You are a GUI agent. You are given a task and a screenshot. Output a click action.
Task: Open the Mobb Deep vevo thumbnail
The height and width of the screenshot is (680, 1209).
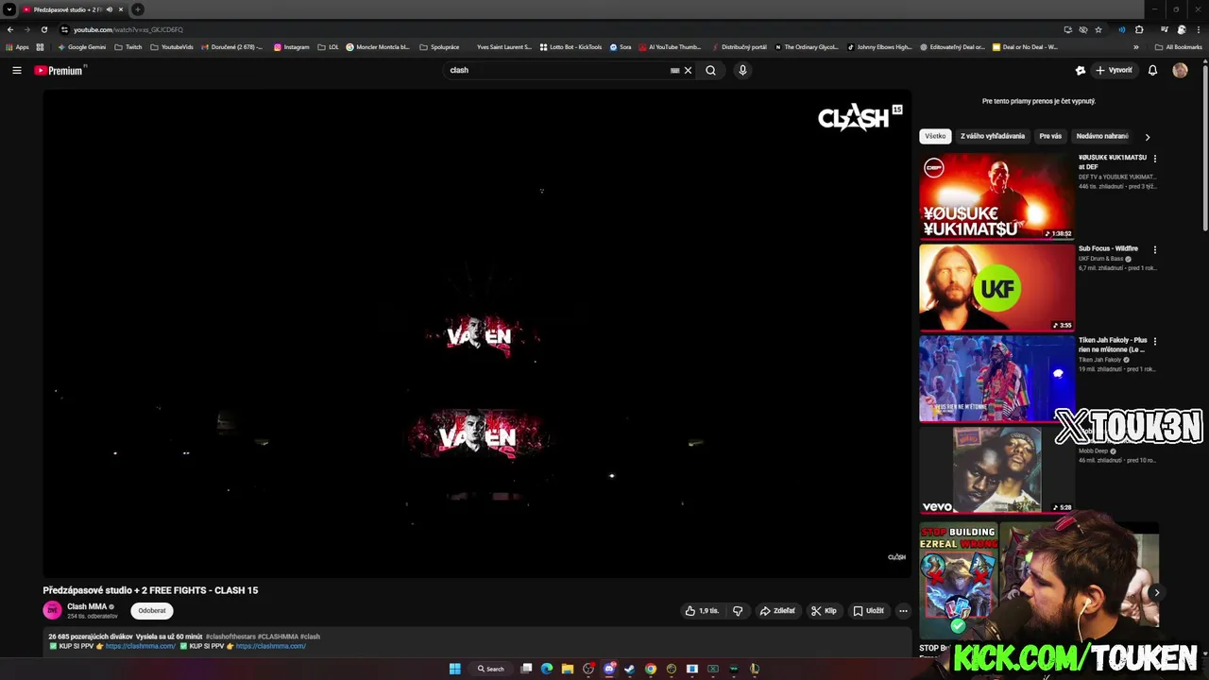(x=996, y=469)
